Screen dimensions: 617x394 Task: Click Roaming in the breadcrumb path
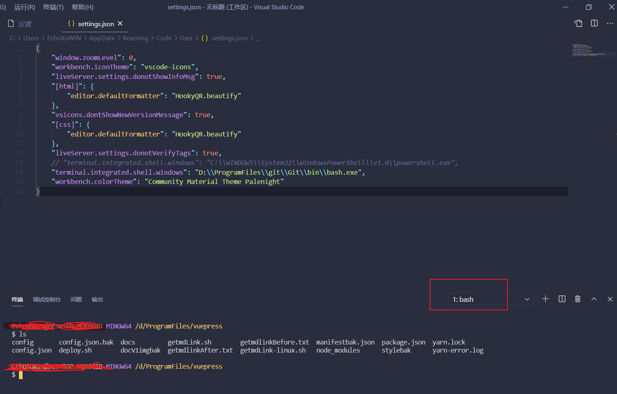pos(135,38)
